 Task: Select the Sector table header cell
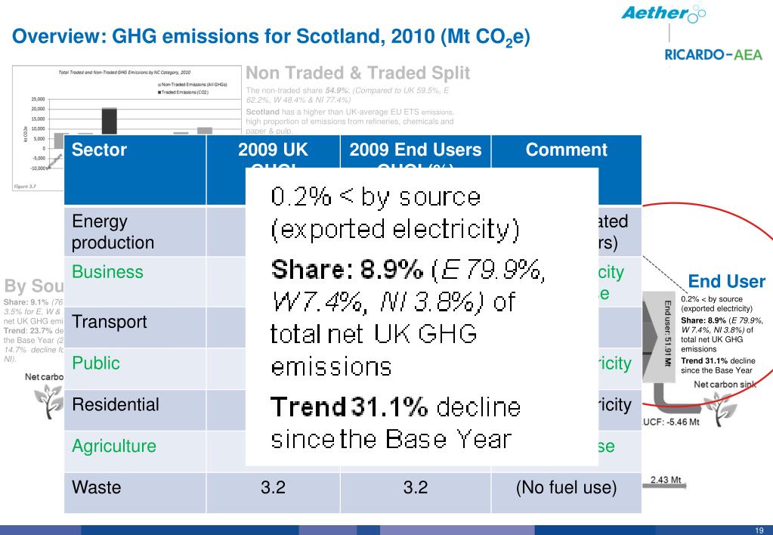pyautogui.click(x=135, y=169)
